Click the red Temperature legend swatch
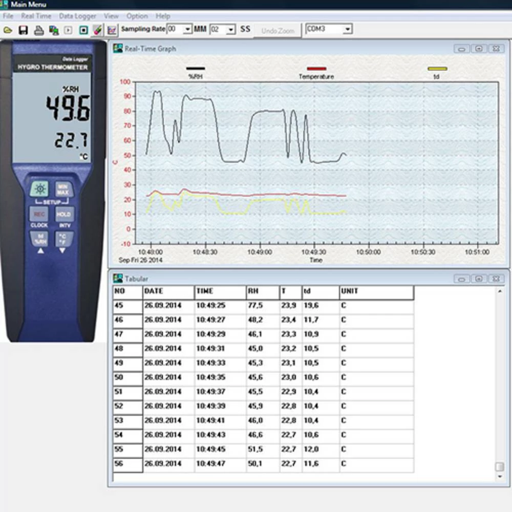The width and height of the screenshot is (512, 512). 316,69
